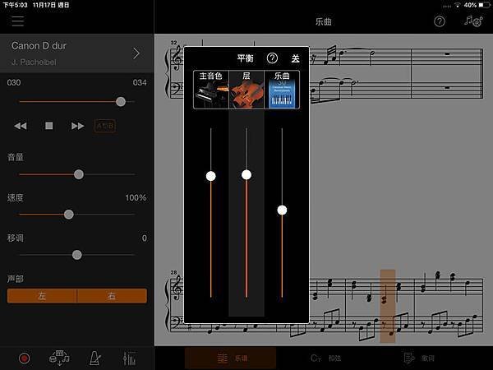
Task: Click the 移调 transpose slider knob
Action: (x=77, y=255)
